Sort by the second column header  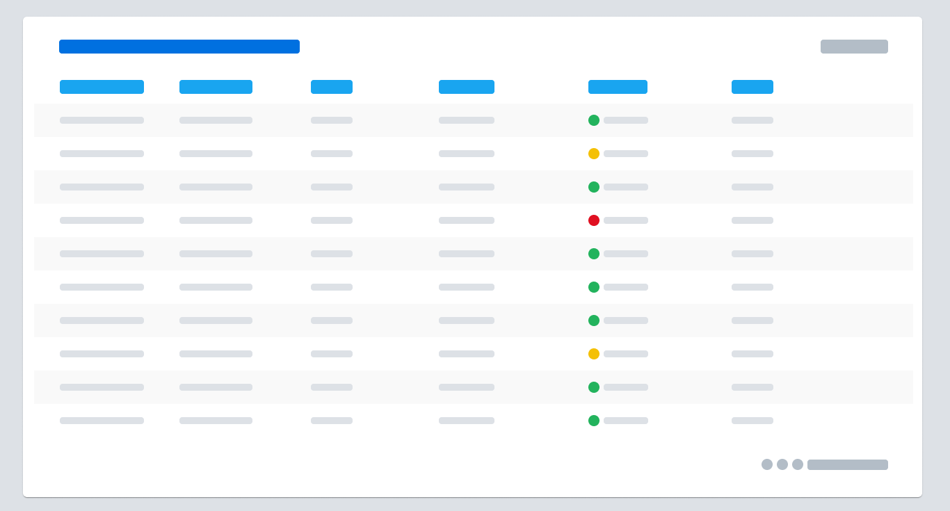216,87
